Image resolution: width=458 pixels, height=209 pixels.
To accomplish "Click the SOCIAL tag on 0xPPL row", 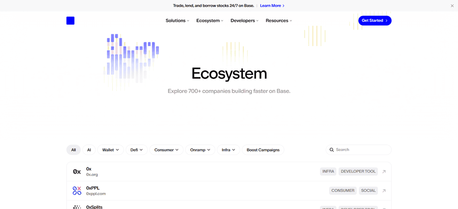I will click(x=369, y=191).
